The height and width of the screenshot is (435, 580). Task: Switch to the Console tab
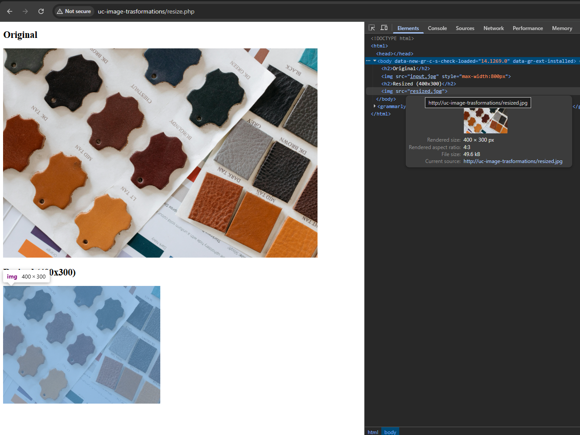point(437,28)
